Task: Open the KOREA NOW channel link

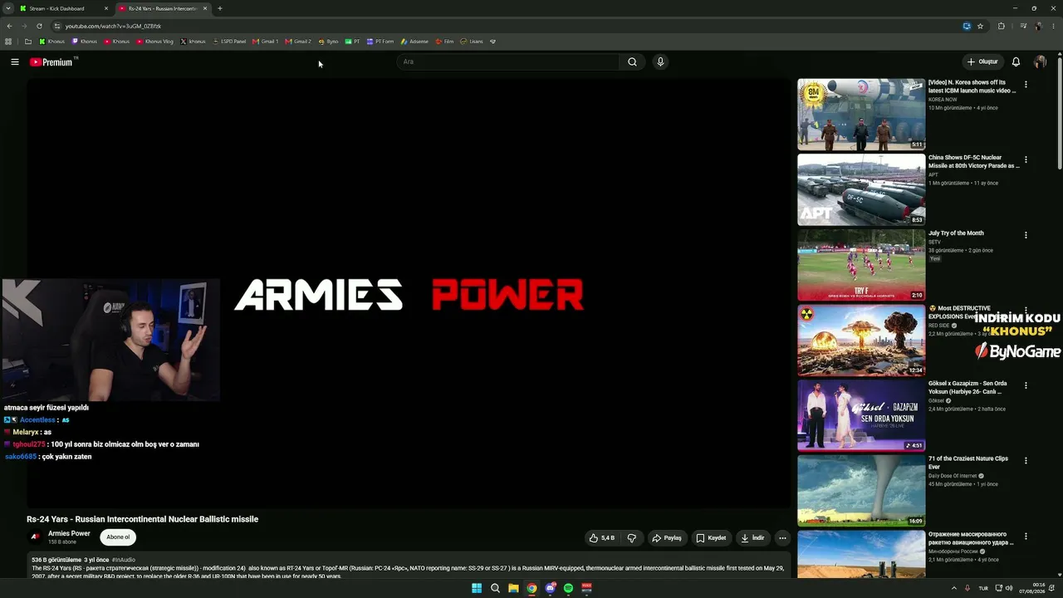Action: click(x=943, y=100)
